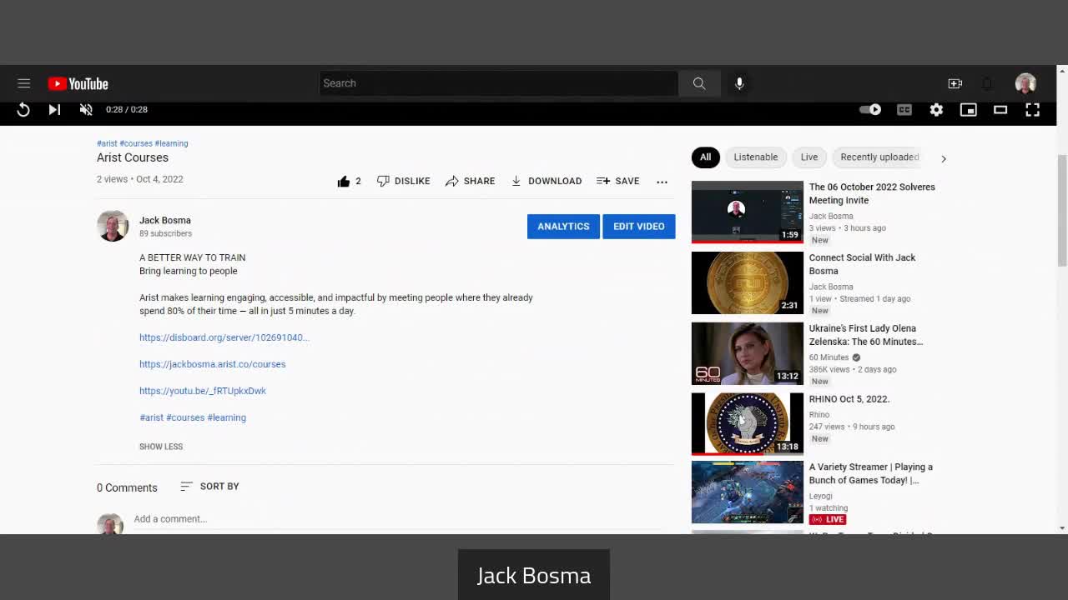Screen dimensions: 1068x600
Task: Select the Live filter chip
Action: click(809, 157)
